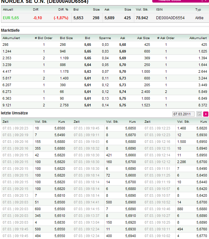Click trade price 5,6600 at 09:18:14
This screenshot has width=209, height=239.
tap(130, 175)
